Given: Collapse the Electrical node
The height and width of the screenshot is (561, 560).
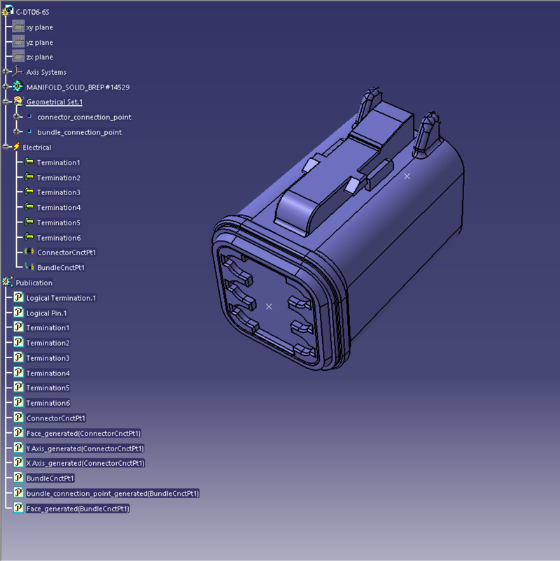Looking at the screenshot, I should 6,148.
